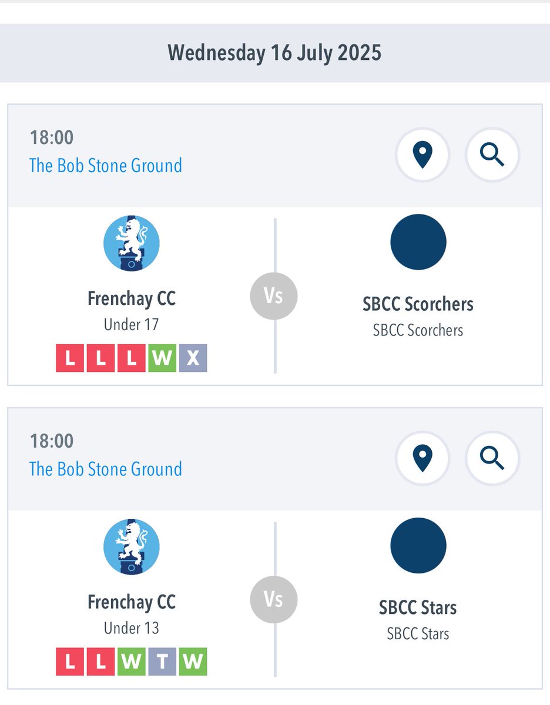Tap search icon for Stars fixture
550x705 pixels.
(x=492, y=458)
